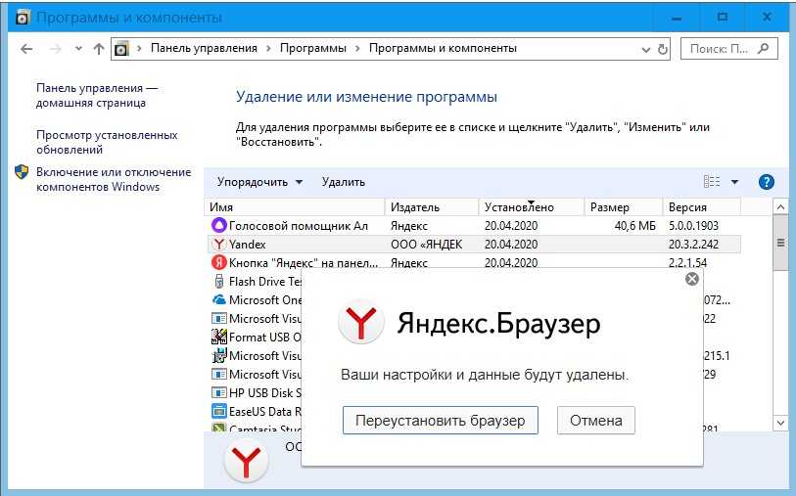Click the search magnifier icon
The height and width of the screenshot is (496, 796).
[x=763, y=49]
